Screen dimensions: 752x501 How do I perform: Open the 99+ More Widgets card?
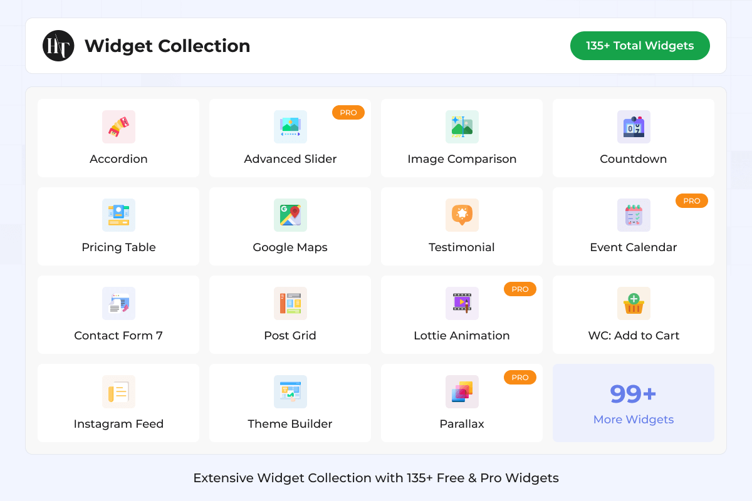634,403
